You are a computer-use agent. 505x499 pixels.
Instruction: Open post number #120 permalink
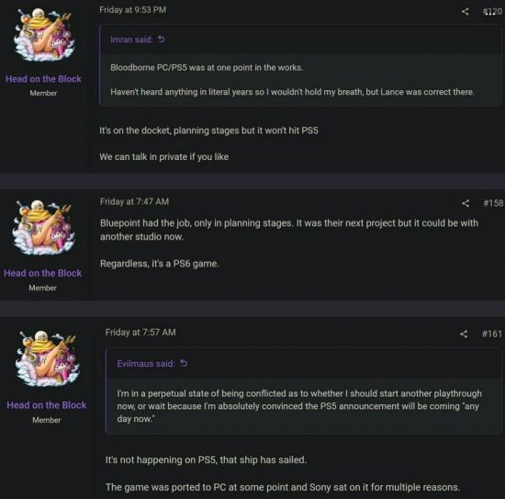tap(492, 12)
